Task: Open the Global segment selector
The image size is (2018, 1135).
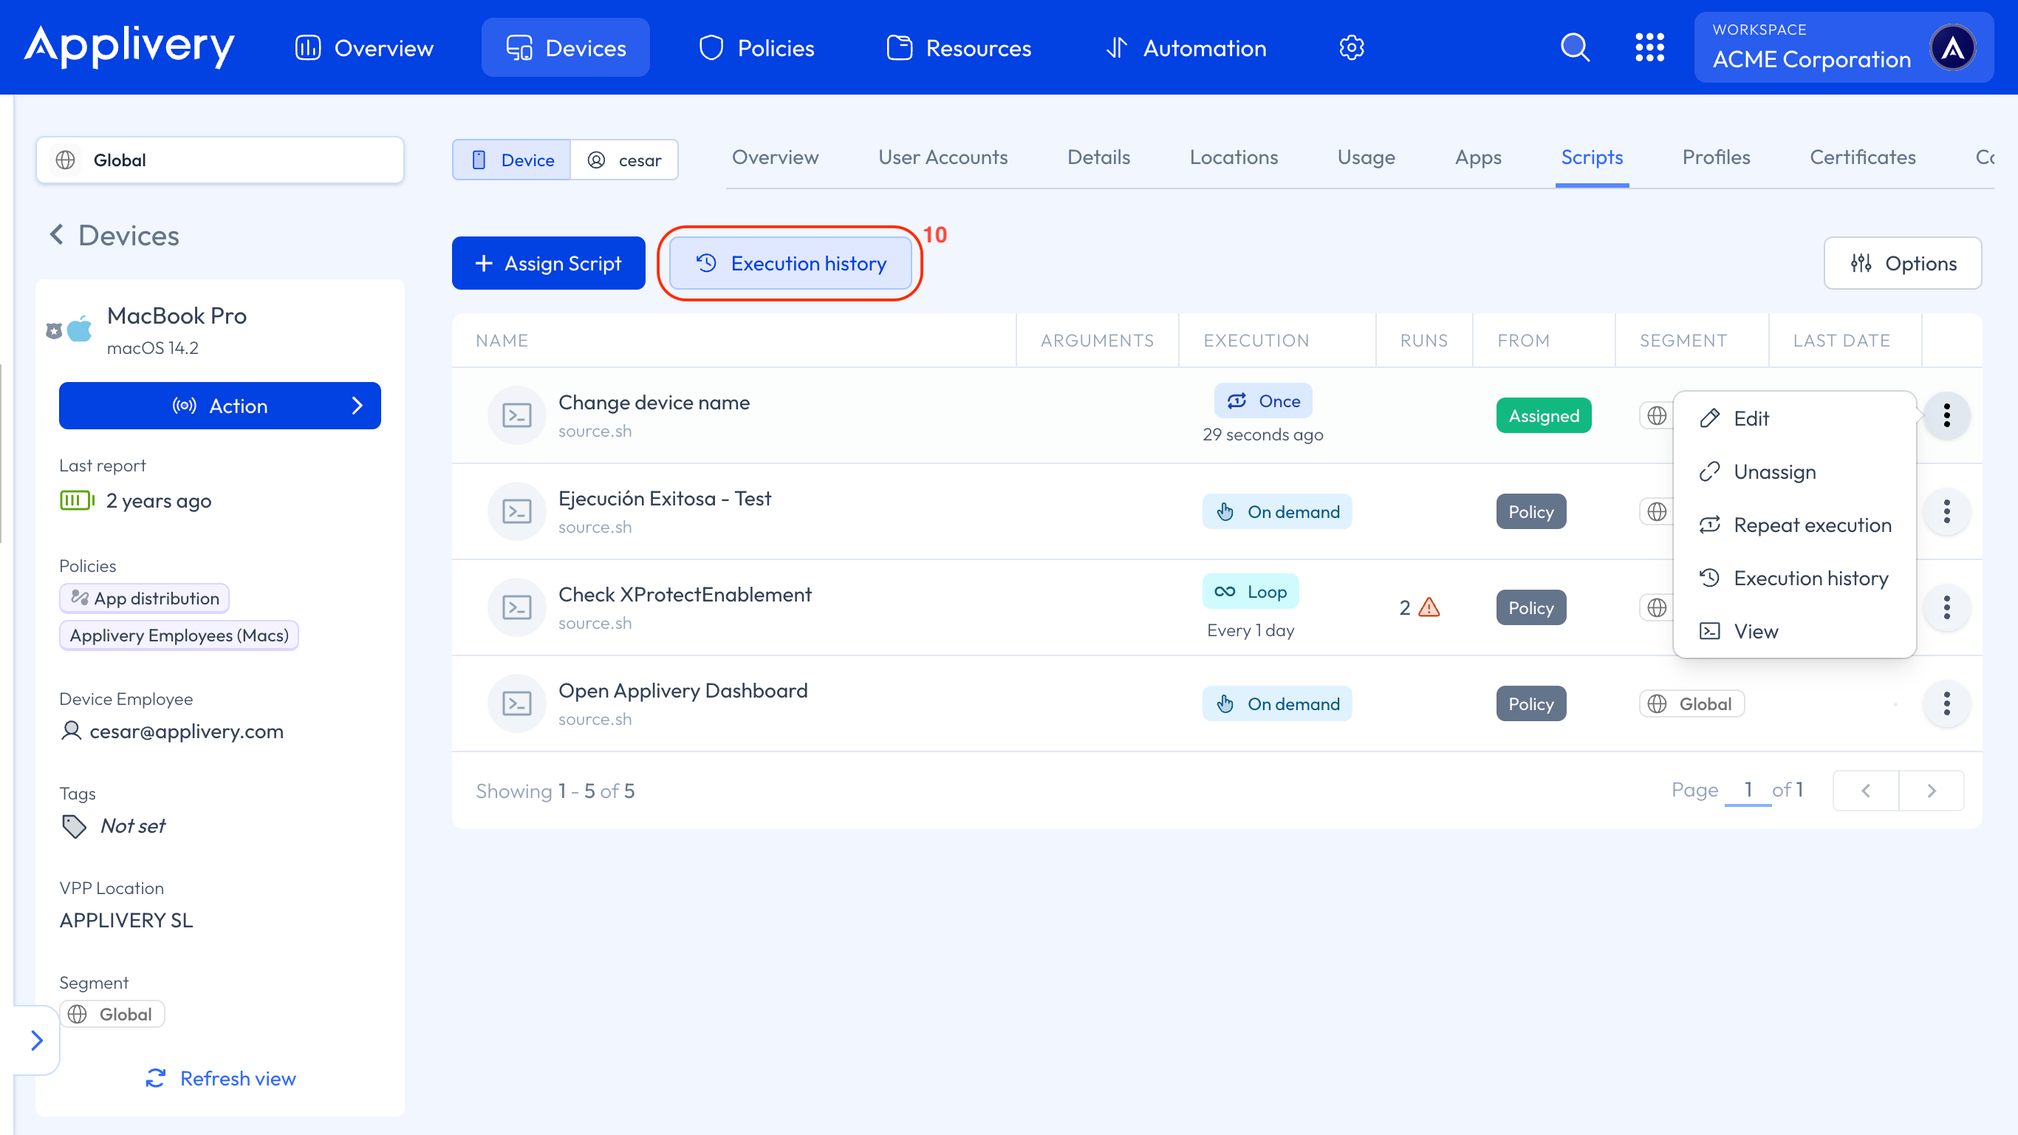Action: [219, 160]
